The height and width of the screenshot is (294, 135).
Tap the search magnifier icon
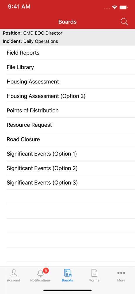pyautogui.click(x=124, y=22)
